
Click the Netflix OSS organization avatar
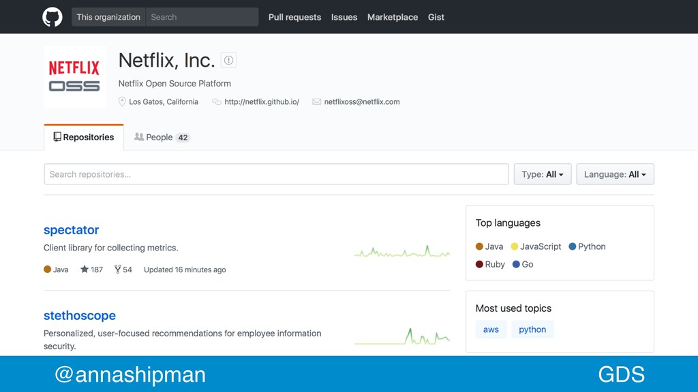tap(75, 77)
